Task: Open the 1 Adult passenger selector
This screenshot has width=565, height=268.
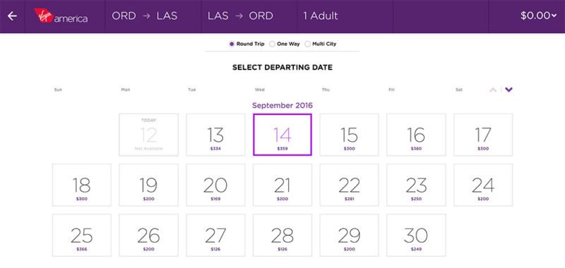Action: point(321,16)
